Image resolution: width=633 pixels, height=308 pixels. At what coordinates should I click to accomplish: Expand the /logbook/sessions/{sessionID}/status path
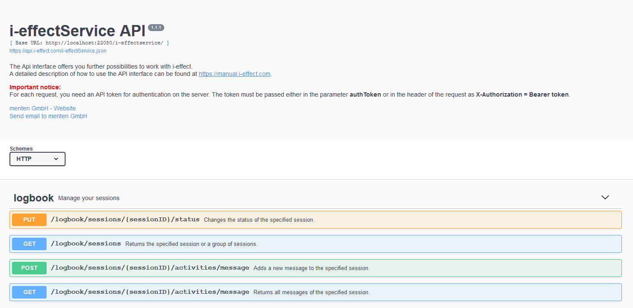125,220
